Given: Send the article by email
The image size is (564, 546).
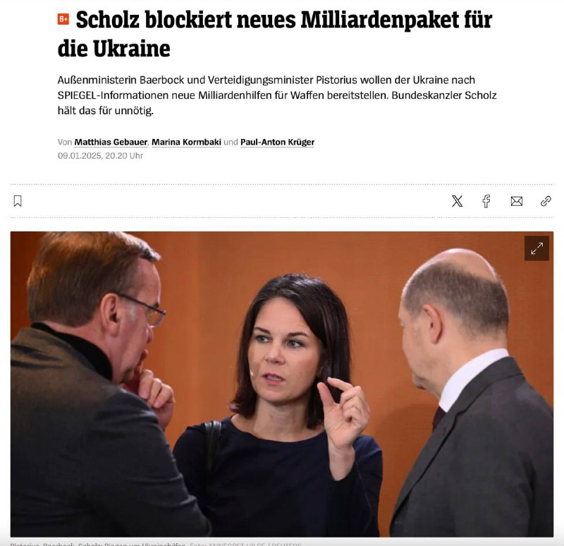Looking at the screenshot, I should (x=517, y=201).
